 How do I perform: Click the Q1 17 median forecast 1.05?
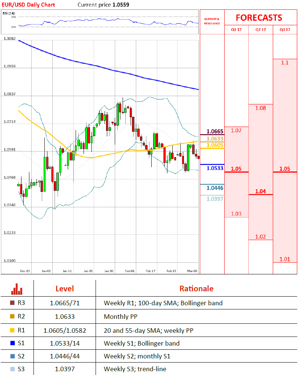(x=236, y=168)
